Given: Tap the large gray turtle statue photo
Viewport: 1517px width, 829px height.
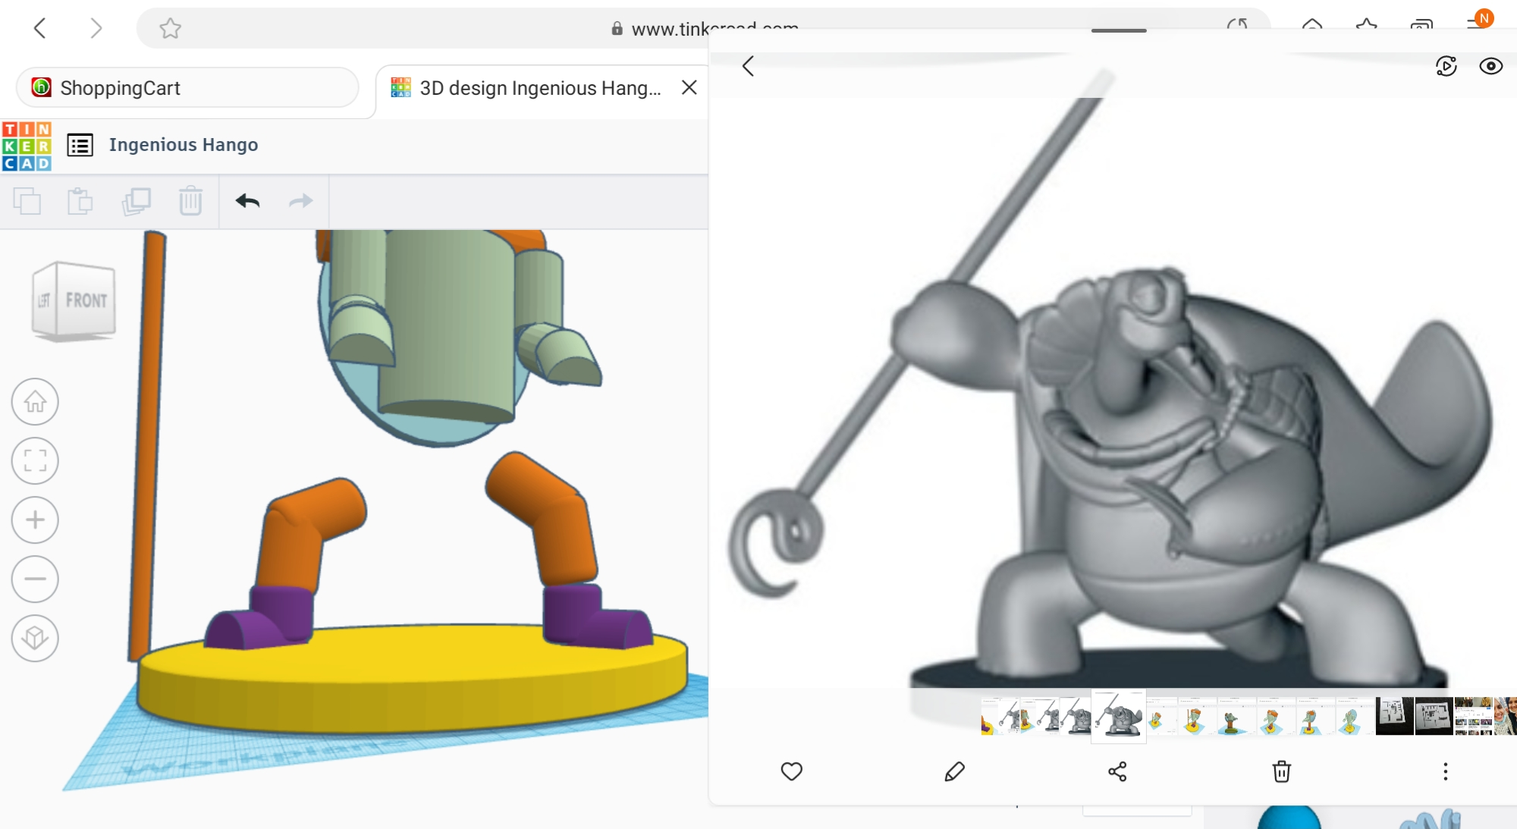Looking at the screenshot, I should (1113, 393).
